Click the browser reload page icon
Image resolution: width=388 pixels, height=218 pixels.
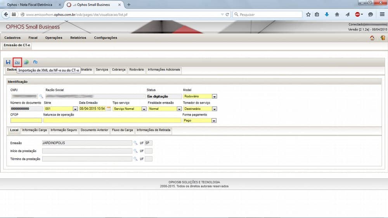coord(227,14)
